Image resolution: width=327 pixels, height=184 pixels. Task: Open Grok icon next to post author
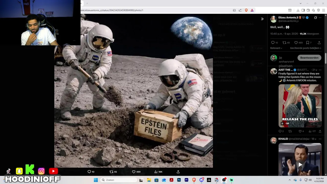pyautogui.click(x=316, y=18)
